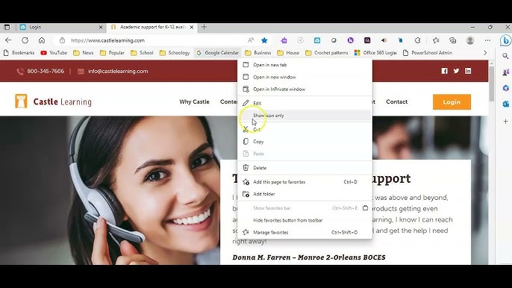512x288 pixels.
Task: Click the sidebar search magnifier icon
Action: coord(505,56)
